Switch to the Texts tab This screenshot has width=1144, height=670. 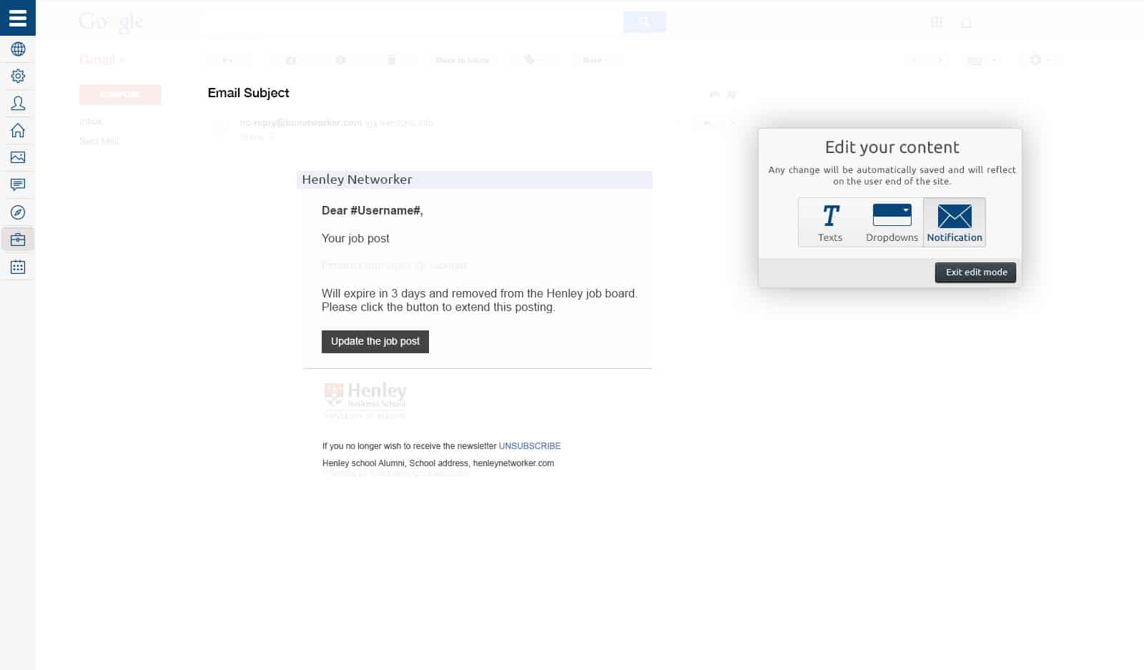click(829, 222)
